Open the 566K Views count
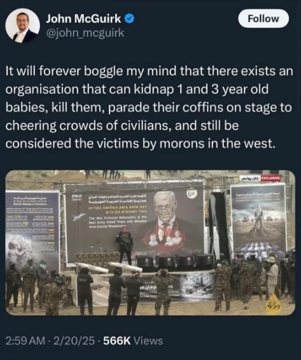 tap(133, 341)
